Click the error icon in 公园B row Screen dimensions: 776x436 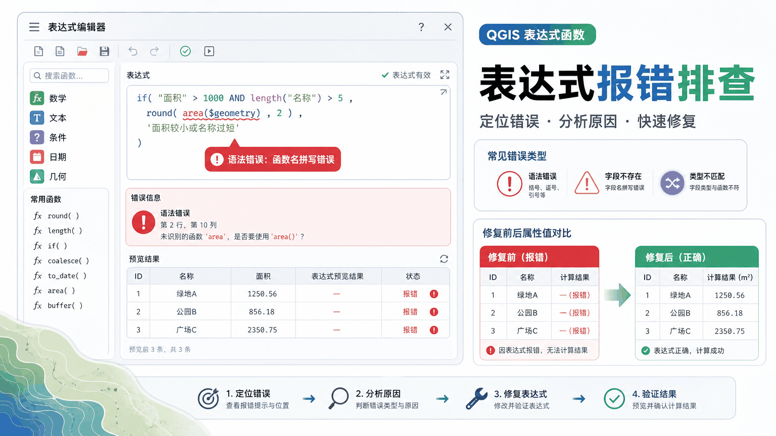(434, 312)
